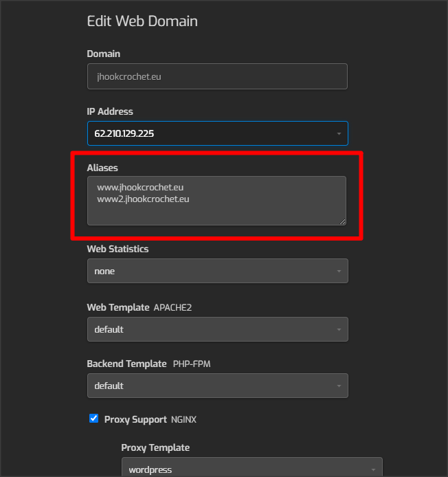The height and width of the screenshot is (477, 448).
Task: Click the Web Statistics field label
Action: 117,249
